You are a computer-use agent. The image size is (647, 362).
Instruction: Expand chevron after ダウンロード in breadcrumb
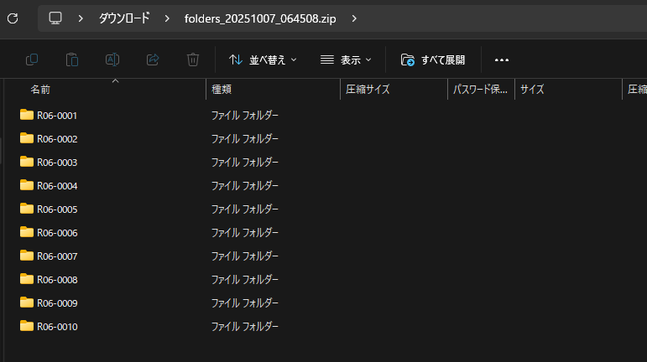166,18
